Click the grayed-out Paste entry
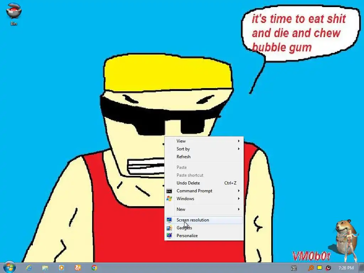This screenshot has width=364, height=273. pyautogui.click(x=204, y=167)
